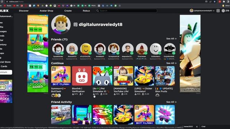Click the Battlegrounds advertisement banner
Image resolution: width=230 pixels, height=129 pixels.
[x=190, y=53]
